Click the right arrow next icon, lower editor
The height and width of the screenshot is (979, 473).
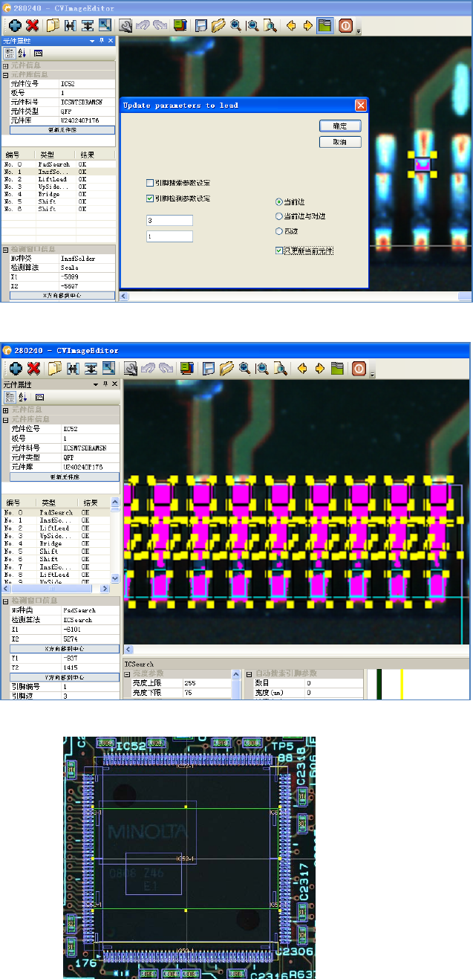(320, 368)
